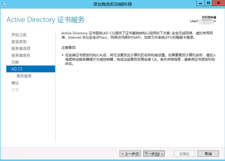This screenshot has height=161, width=225.
Task: Click the disabled 结果 step
Action: pyautogui.click(x=15, y=90)
